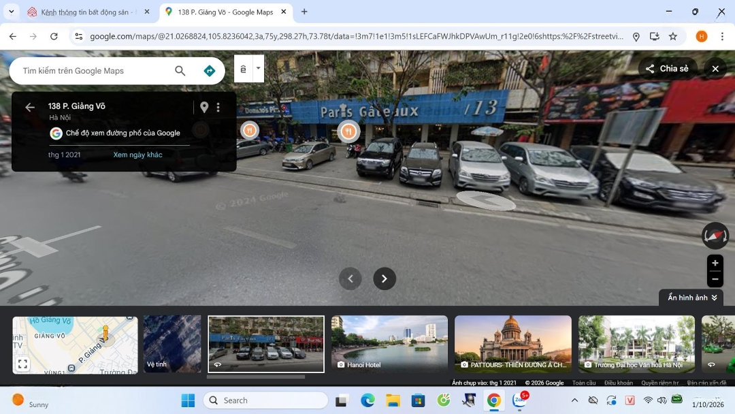735x414 pixels.
Task: Close Street View with the X button
Action: (x=715, y=69)
